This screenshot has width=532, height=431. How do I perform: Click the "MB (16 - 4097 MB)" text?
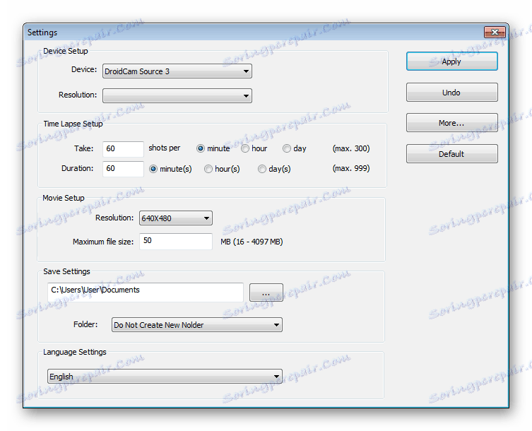click(x=252, y=242)
